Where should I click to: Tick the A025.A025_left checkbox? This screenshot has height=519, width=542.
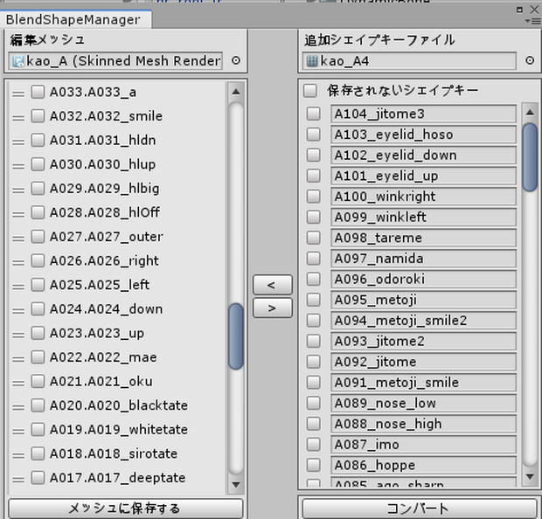38,285
